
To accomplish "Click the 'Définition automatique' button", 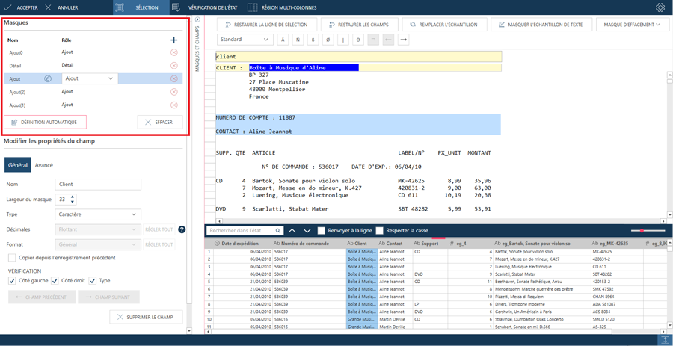I will click(45, 122).
